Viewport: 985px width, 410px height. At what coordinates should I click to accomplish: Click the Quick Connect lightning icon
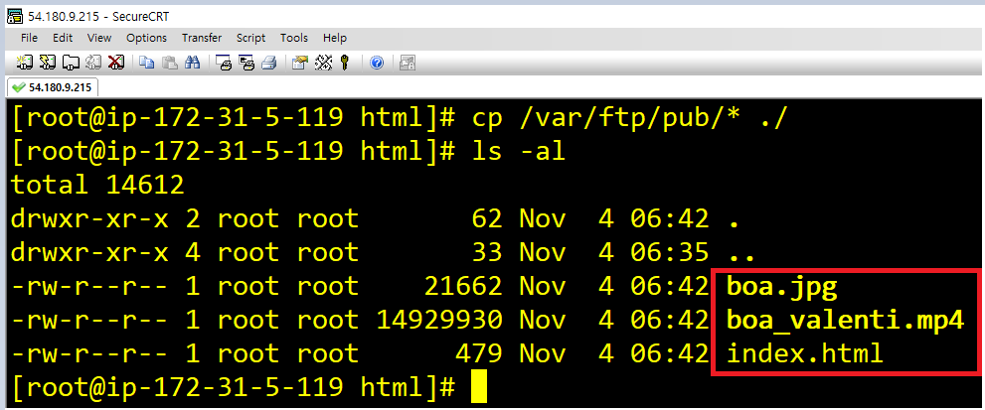pyautogui.click(x=49, y=63)
